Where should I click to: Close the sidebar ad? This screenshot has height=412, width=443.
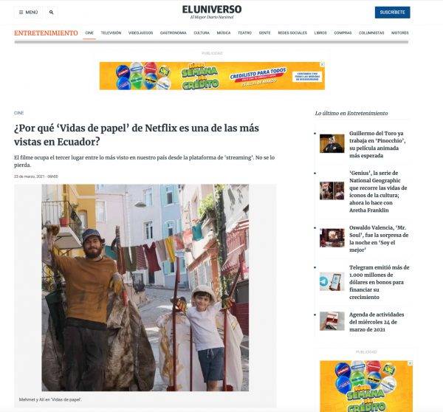pos(411,363)
